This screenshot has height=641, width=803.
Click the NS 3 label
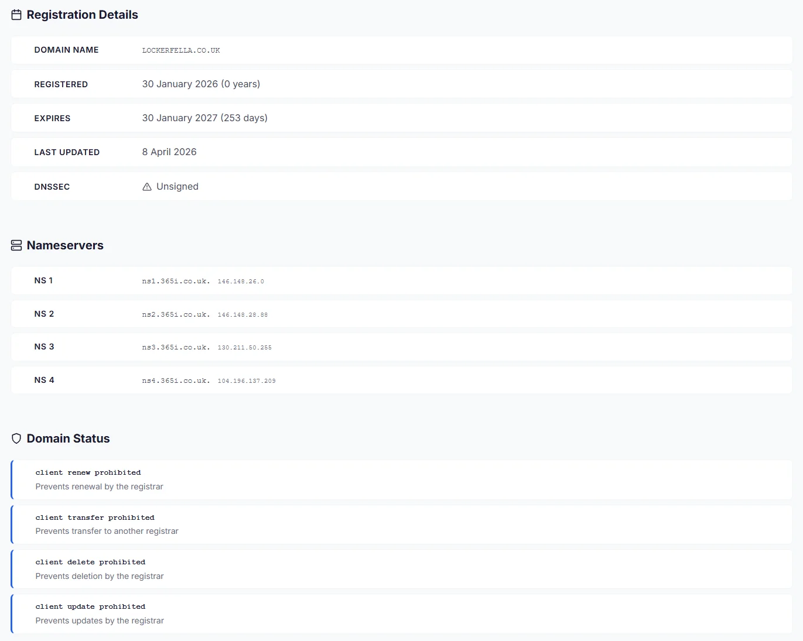(x=44, y=347)
